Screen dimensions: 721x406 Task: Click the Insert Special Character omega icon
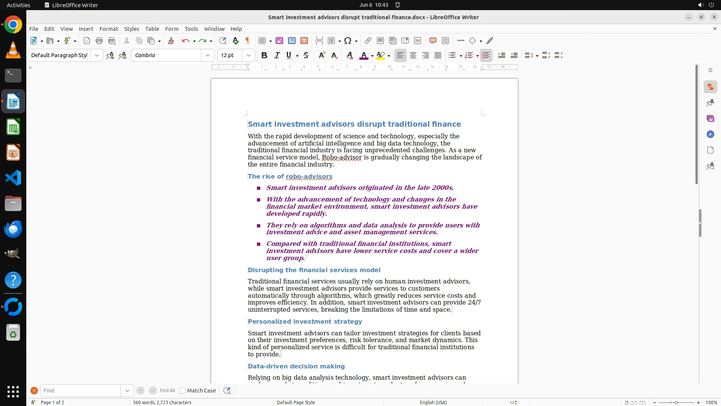point(348,41)
